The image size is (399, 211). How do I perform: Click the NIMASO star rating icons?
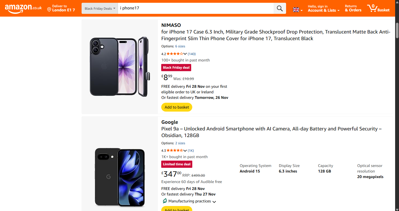[175, 54]
